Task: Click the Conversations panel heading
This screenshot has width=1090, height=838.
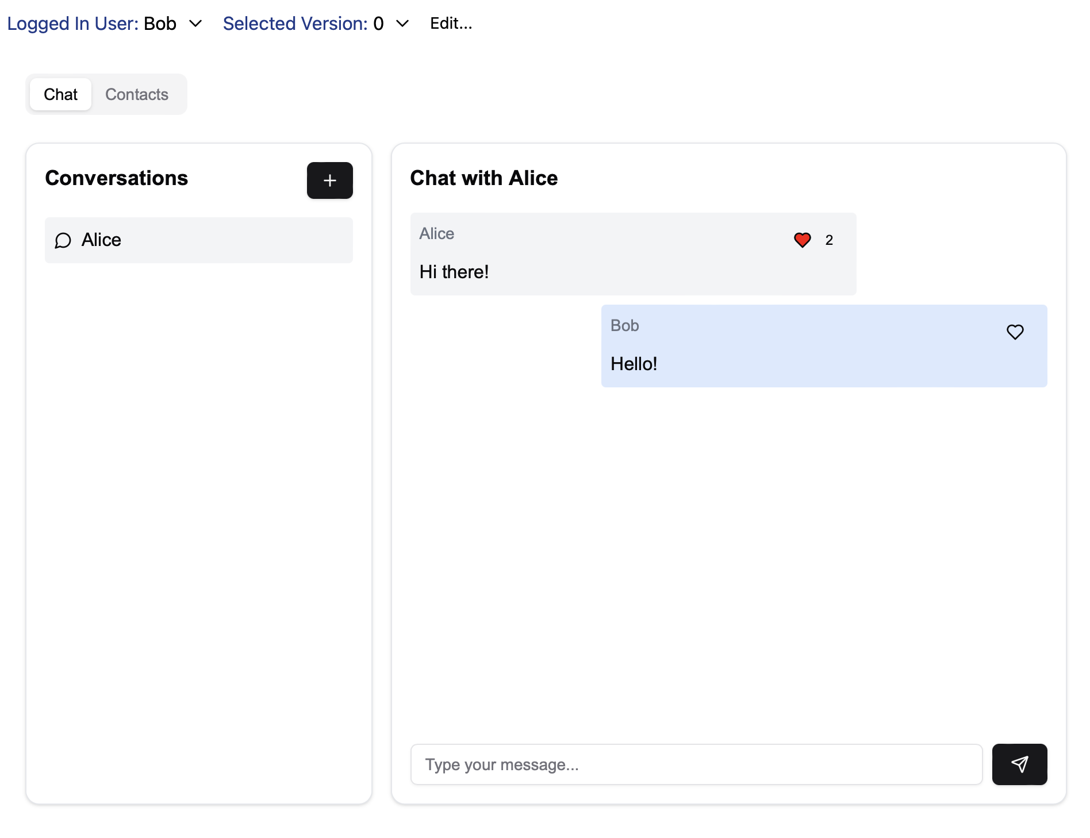Action: tap(117, 178)
